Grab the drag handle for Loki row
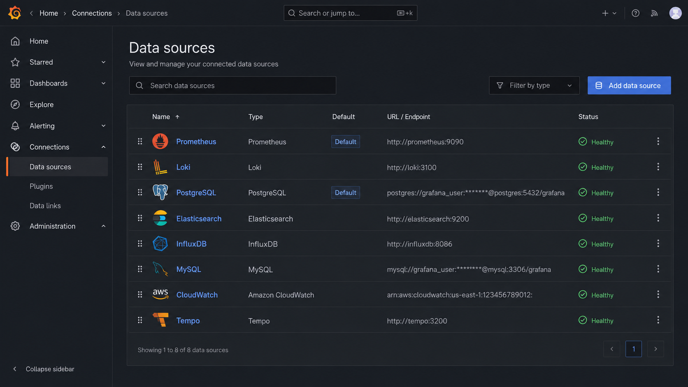 click(140, 167)
